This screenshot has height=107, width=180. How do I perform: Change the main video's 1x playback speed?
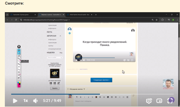coord(26,101)
